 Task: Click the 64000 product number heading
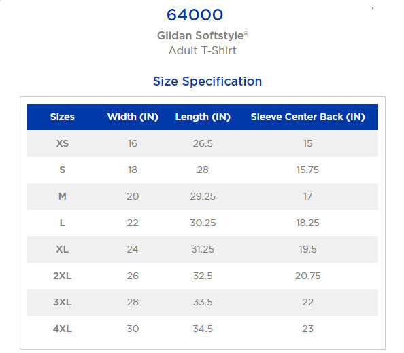[x=195, y=15]
